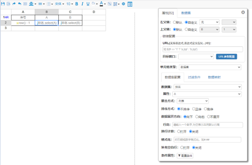Turn on 换行计算 with 打开 radio
The height and width of the screenshot is (165, 252).
[179, 132]
